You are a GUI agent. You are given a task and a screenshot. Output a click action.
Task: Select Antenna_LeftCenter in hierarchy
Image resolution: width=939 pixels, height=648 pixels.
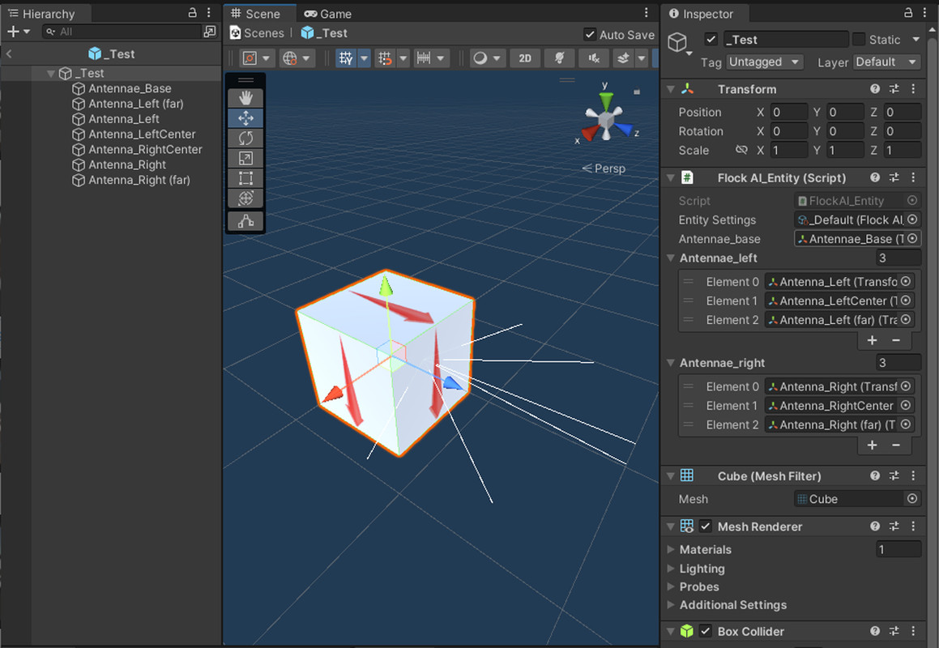pos(142,134)
